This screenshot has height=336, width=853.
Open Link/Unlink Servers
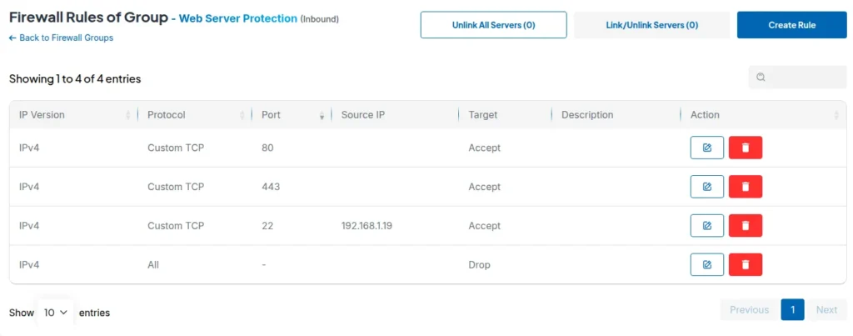pyautogui.click(x=651, y=25)
